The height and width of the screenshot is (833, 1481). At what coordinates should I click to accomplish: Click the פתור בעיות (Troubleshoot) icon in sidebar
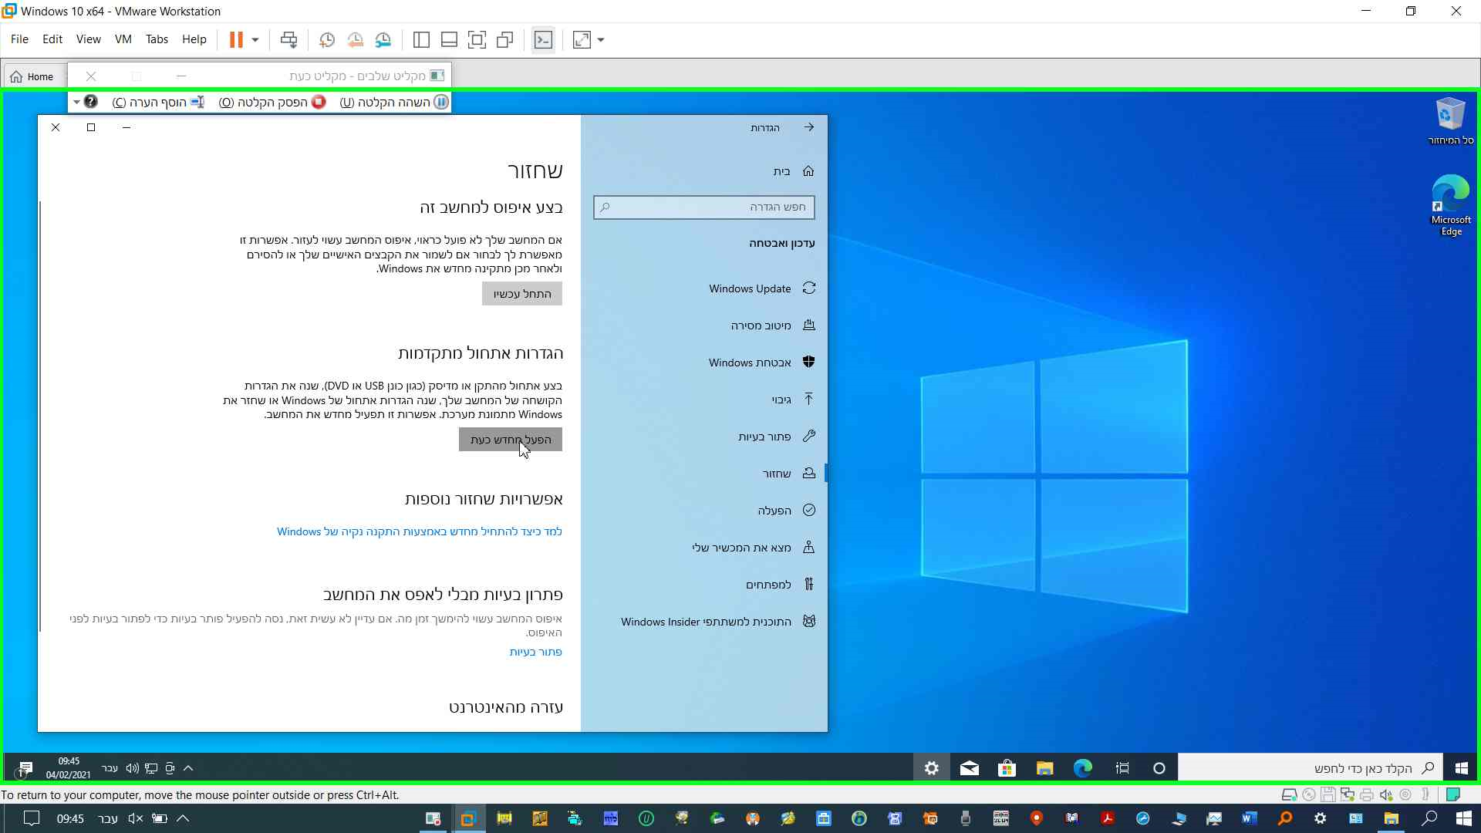(x=808, y=435)
